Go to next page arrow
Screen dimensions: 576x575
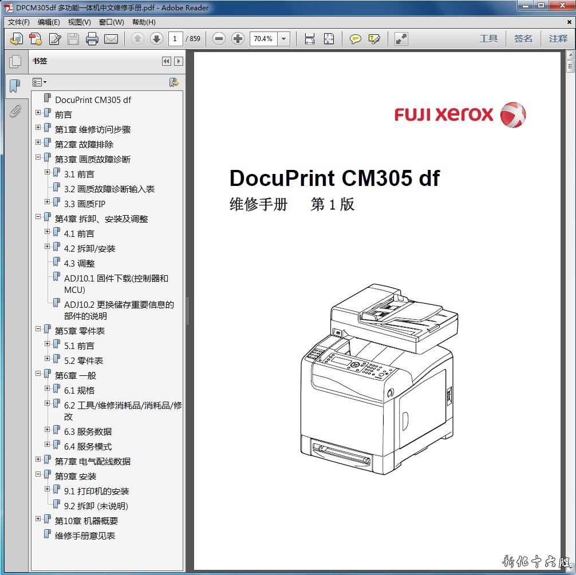[x=156, y=39]
